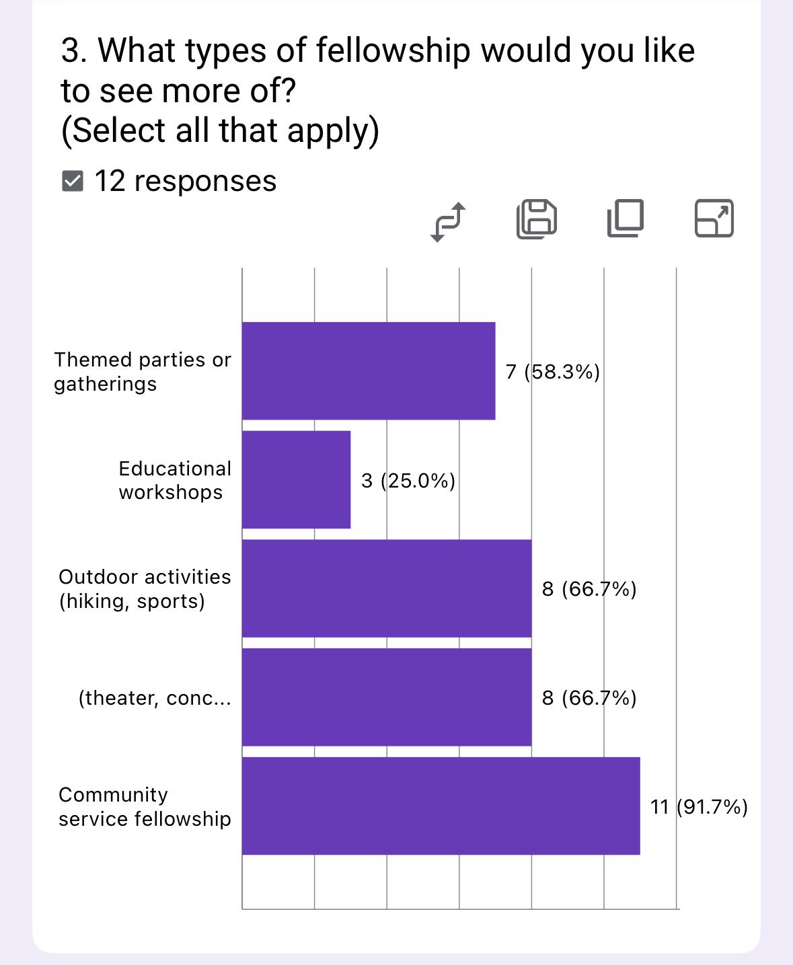Click the "3 (25.0%)" value label

408,480
